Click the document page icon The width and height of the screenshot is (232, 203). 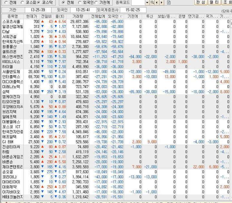click(x=169, y=3)
